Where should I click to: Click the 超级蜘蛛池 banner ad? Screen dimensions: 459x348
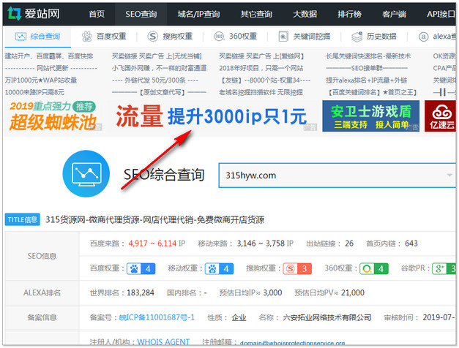[54, 116]
